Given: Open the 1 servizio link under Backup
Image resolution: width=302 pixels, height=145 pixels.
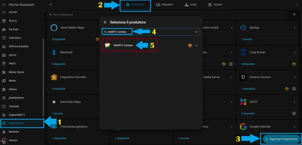Looking at the screenshot, I should (x=247, y=39).
